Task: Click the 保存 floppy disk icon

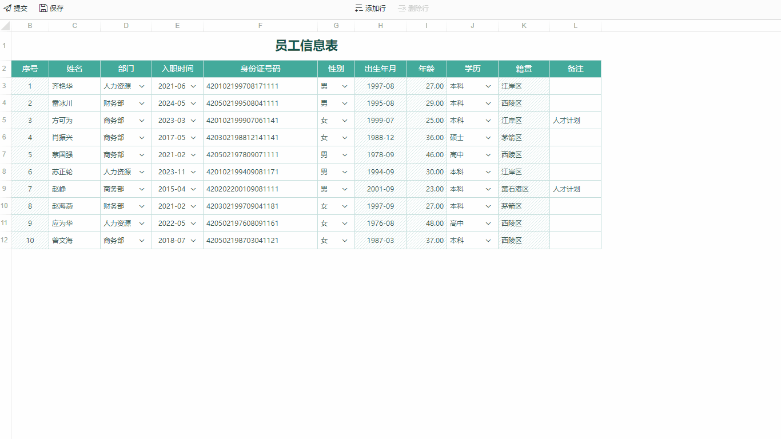Action: click(43, 9)
